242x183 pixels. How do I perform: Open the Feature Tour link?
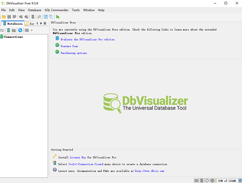point(69,46)
